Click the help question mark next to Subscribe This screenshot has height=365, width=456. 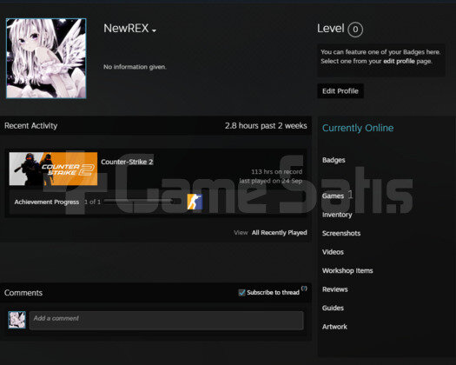[304, 289]
